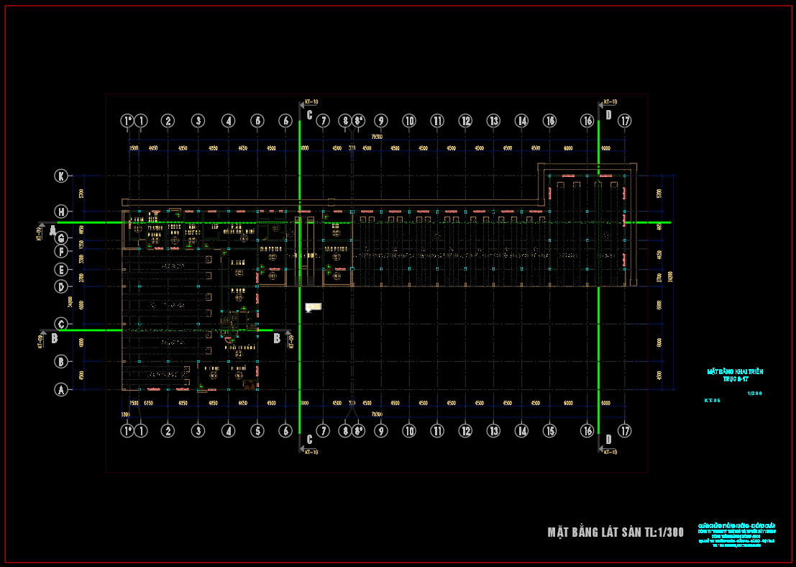Viewport: 796px width, 567px height.
Task: Pick the row axis bubble E
Action: pyautogui.click(x=62, y=270)
